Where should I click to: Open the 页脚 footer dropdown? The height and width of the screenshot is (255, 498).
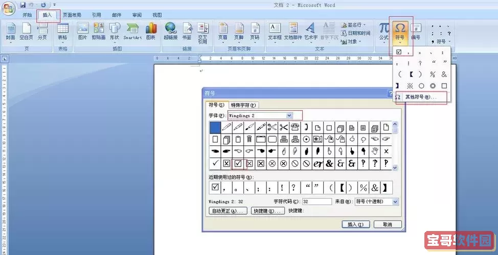coord(239,32)
